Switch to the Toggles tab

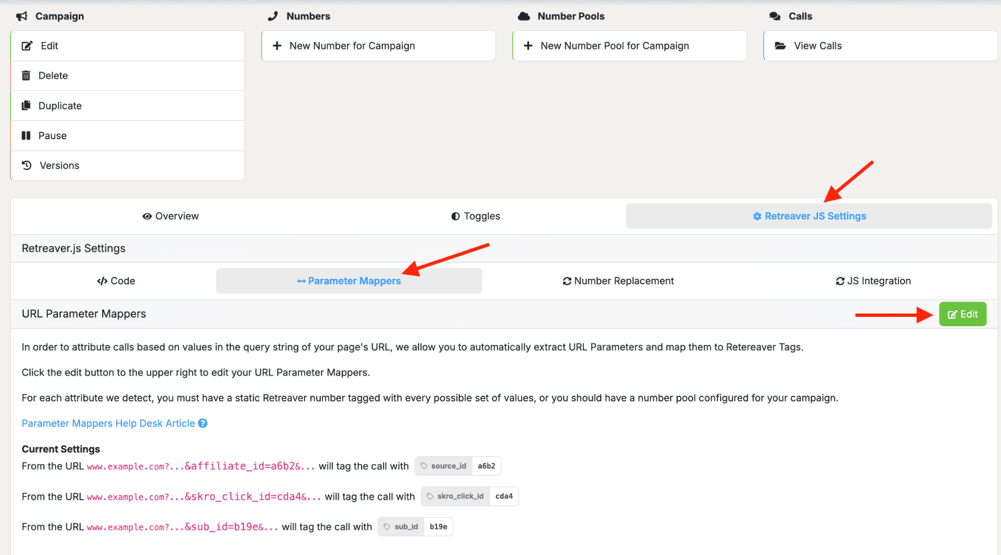(476, 216)
